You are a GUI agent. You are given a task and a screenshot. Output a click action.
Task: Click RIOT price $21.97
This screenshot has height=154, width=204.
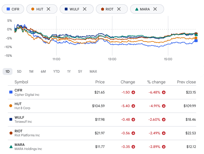click(x=100, y=133)
